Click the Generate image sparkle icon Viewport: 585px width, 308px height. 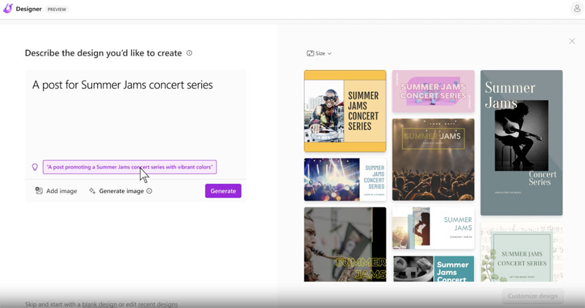point(92,191)
